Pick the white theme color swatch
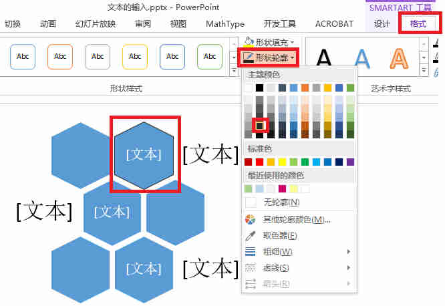The width and height of the screenshot is (445, 306). tap(249, 88)
